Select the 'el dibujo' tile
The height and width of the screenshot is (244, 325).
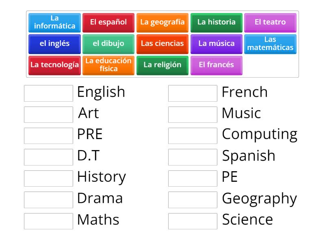[x=108, y=44]
